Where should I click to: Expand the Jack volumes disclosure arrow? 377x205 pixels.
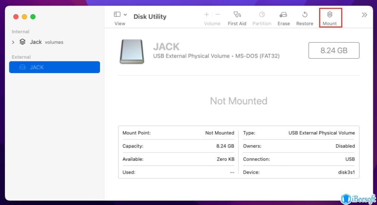click(13, 42)
